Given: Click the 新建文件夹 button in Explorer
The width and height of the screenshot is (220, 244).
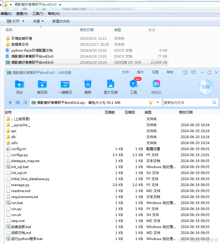Looking at the screenshot, I should point(61,21).
